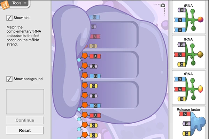Image resolution: width=209 pixels, height=139 pixels.
Task: Click the top U base on the UGG tRNA
Action: (x=182, y=10)
